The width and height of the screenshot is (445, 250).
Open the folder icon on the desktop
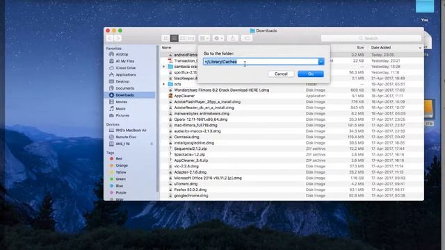coord(425,6)
